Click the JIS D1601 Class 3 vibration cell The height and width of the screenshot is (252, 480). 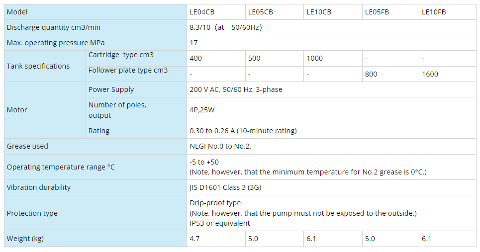[332, 187]
